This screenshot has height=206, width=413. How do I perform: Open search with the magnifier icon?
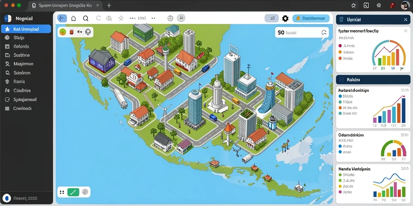point(86,18)
